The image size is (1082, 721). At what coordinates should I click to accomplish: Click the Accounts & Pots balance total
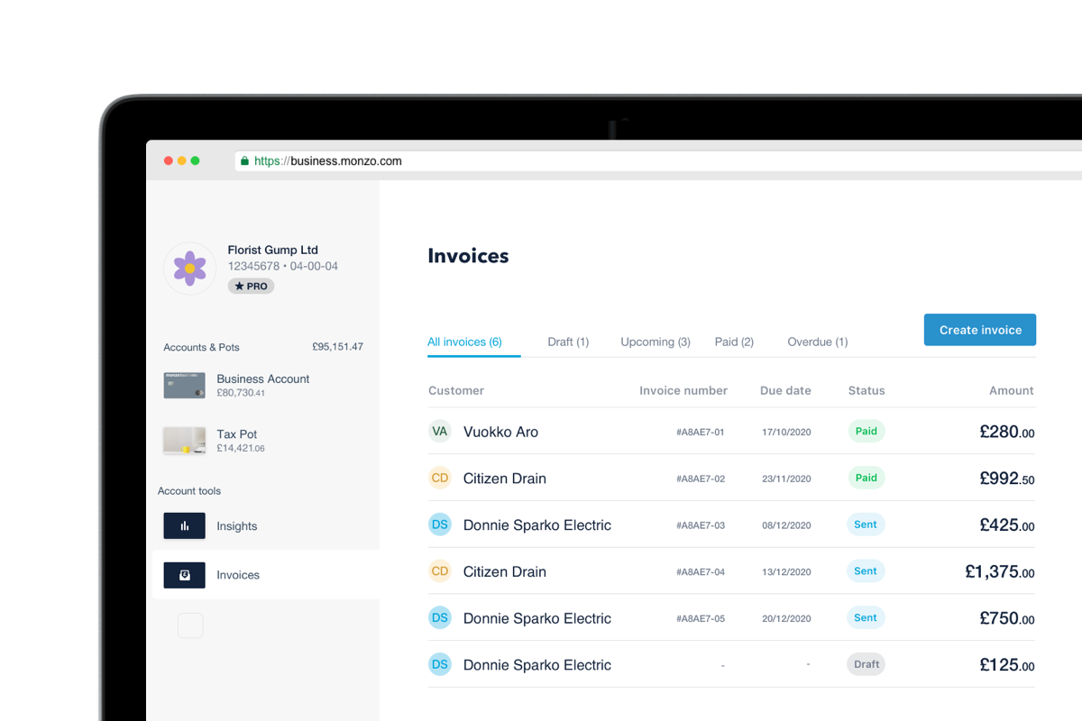pyautogui.click(x=338, y=345)
